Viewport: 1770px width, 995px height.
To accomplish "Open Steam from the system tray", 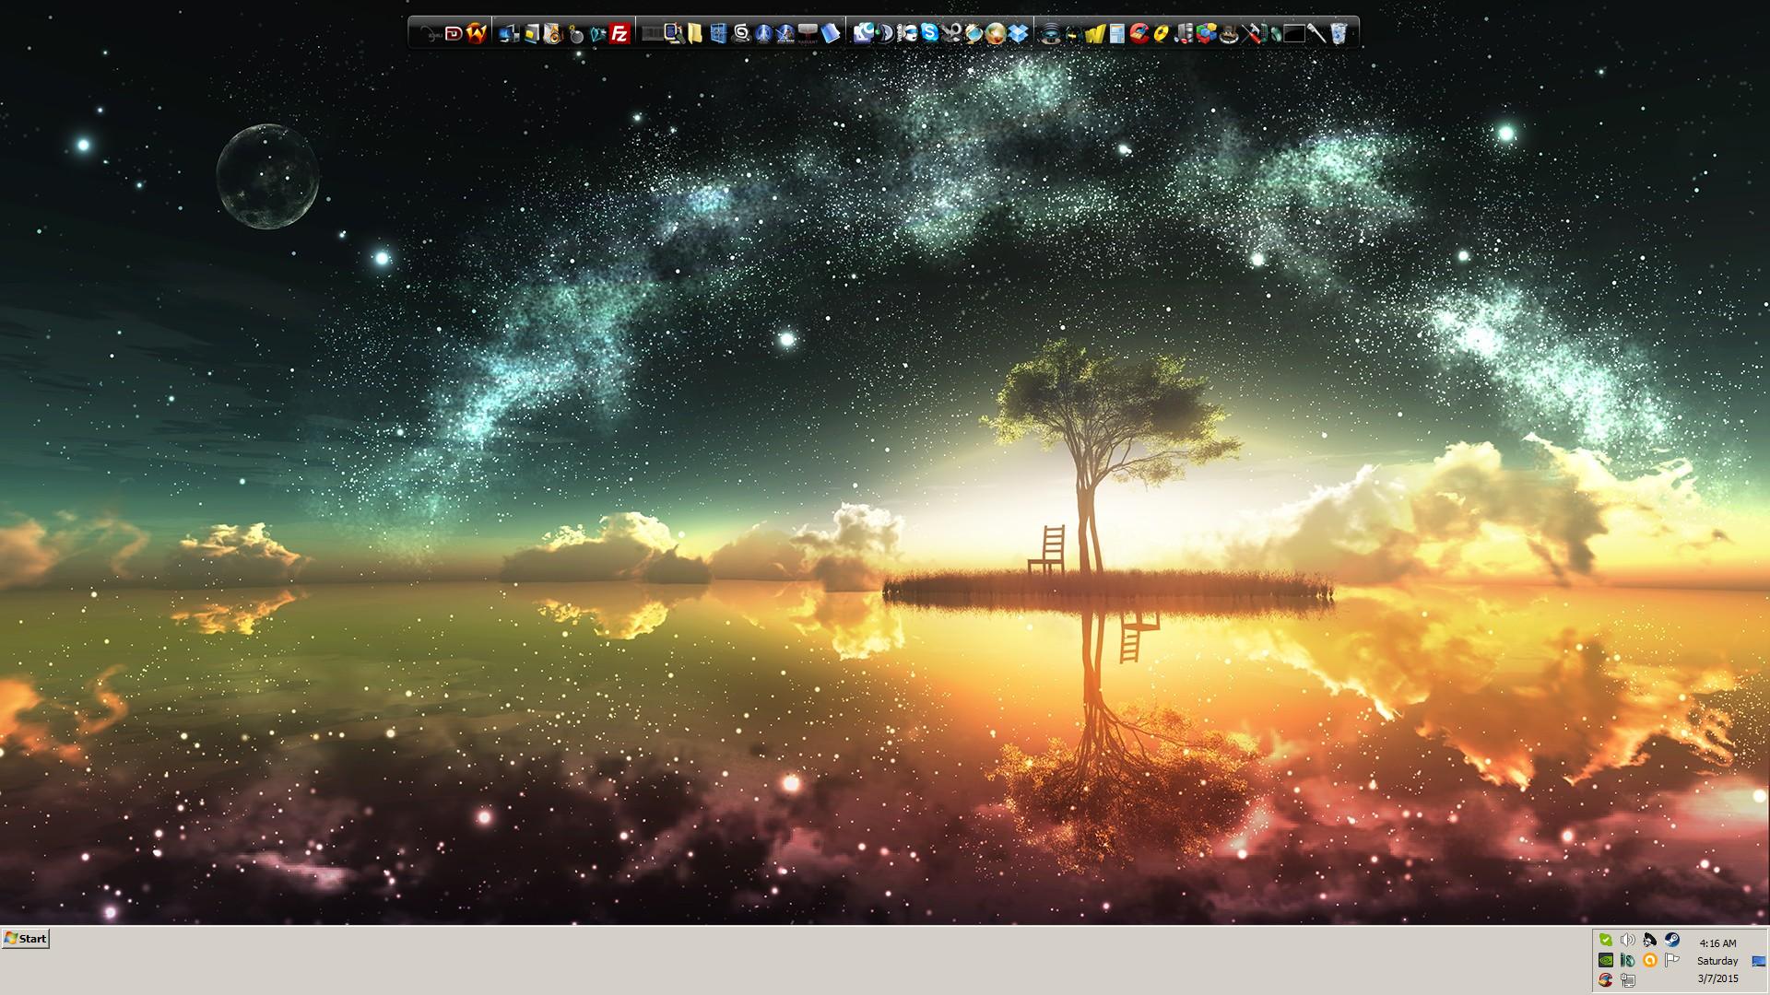I will pos(1672,940).
